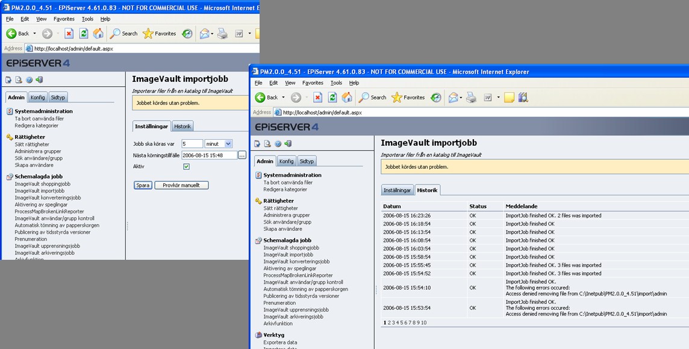689x349 pixels.
Task: Select the Sidtyp tab in the back window
Action: [x=58, y=97]
